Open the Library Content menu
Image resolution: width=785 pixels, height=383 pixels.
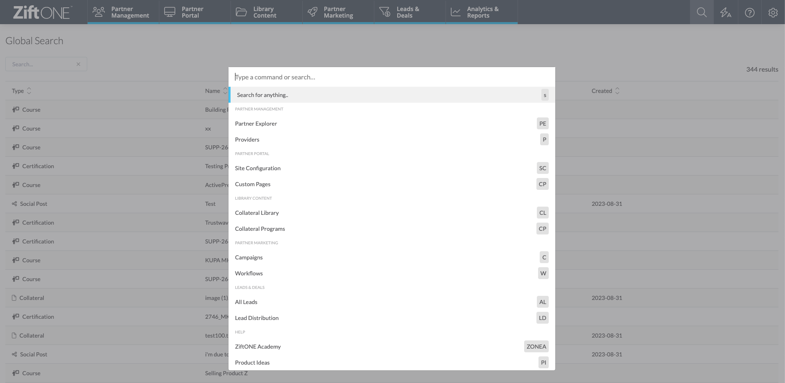(x=267, y=12)
